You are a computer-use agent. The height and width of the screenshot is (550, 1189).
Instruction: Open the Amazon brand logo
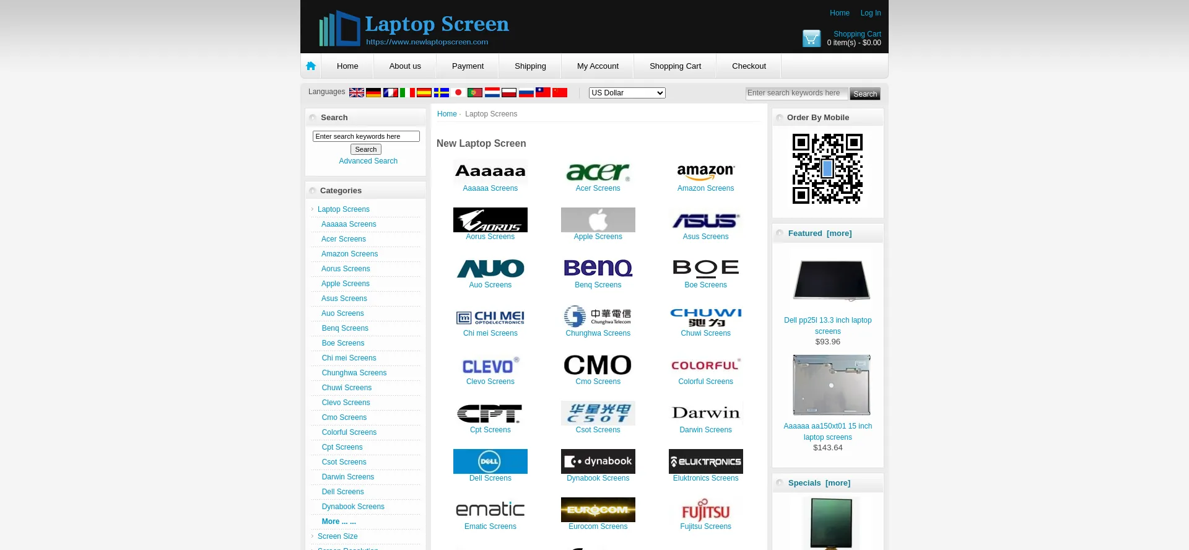click(x=706, y=172)
